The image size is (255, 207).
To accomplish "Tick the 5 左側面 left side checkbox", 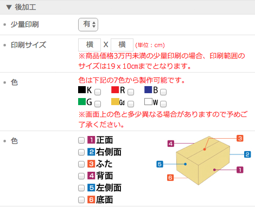I will [x=81, y=188].
